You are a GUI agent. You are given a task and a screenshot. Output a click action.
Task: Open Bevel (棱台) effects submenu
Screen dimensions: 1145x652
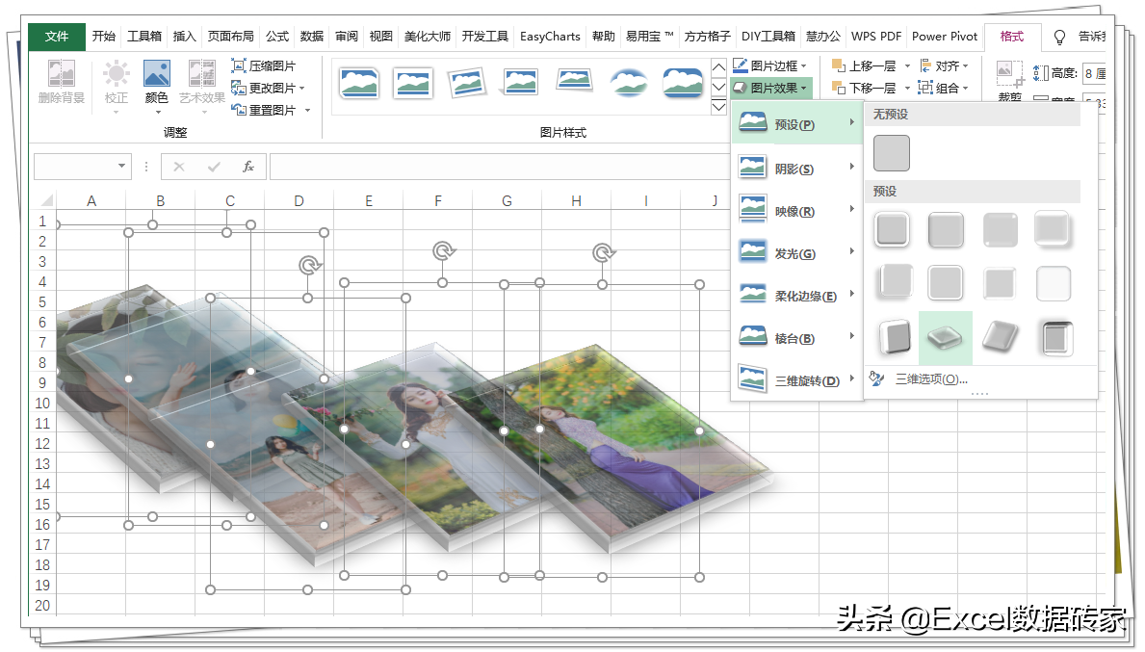[x=796, y=338]
